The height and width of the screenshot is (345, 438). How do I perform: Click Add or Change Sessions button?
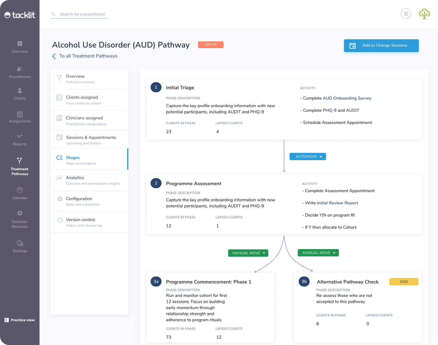[381, 46]
